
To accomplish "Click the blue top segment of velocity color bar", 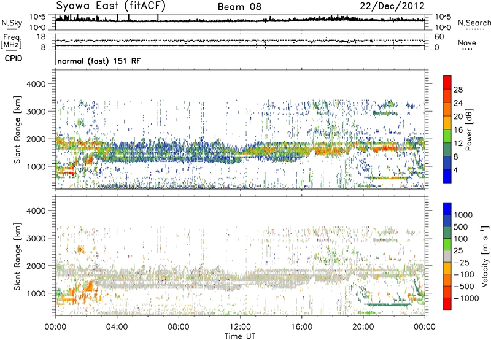I will (447, 209).
